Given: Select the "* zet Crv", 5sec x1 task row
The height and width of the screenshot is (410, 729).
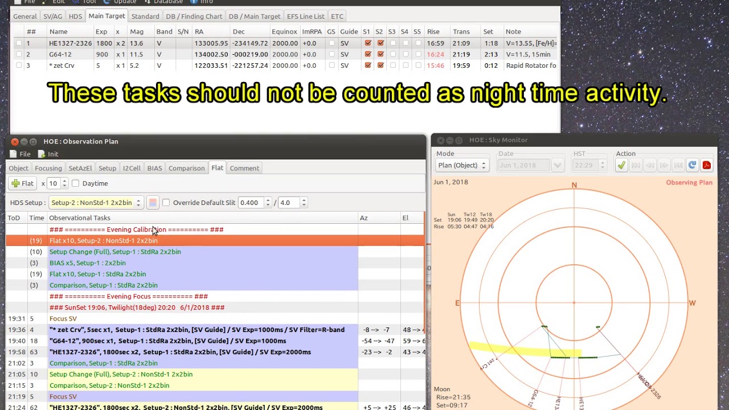Looking at the screenshot, I should pyautogui.click(x=215, y=330).
